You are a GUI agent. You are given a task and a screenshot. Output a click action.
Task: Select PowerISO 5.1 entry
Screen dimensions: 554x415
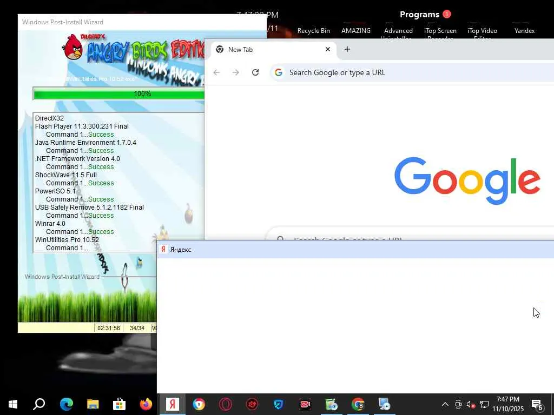pyautogui.click(x=55, y=191)
